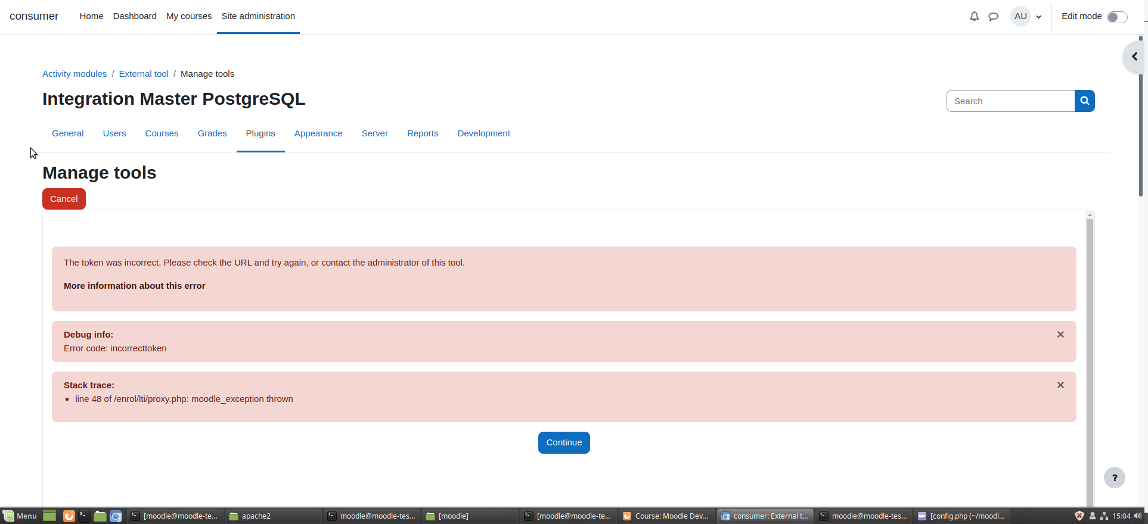Open the block drawer chevron

pyautogui.click(x=1135, y=57)
